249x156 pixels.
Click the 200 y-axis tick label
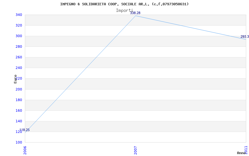pos(19,89)
